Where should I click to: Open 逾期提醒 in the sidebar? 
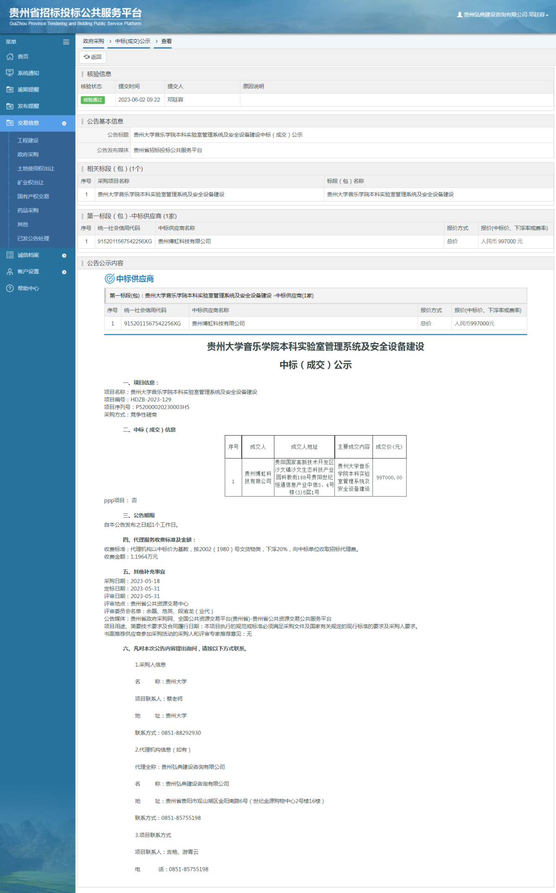[x=28, y=90]
